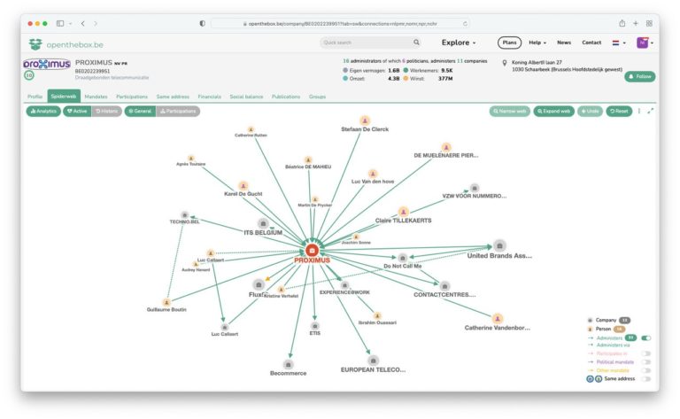Viewport: 680px width, 419px height.
Task: Click the United Brands Ass... company node
Action: tap(499, 245)
